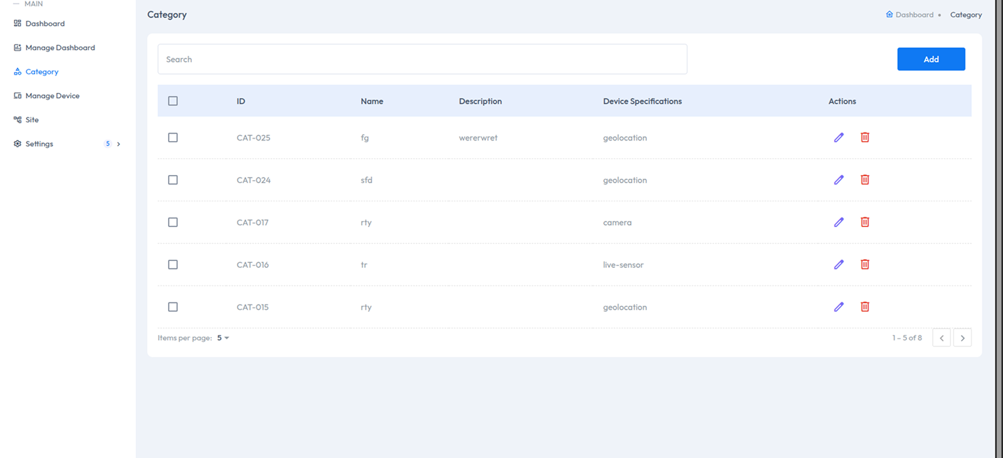Click the ID column header
Viewport: 1003px width, 458px height.
click(241, 101)
